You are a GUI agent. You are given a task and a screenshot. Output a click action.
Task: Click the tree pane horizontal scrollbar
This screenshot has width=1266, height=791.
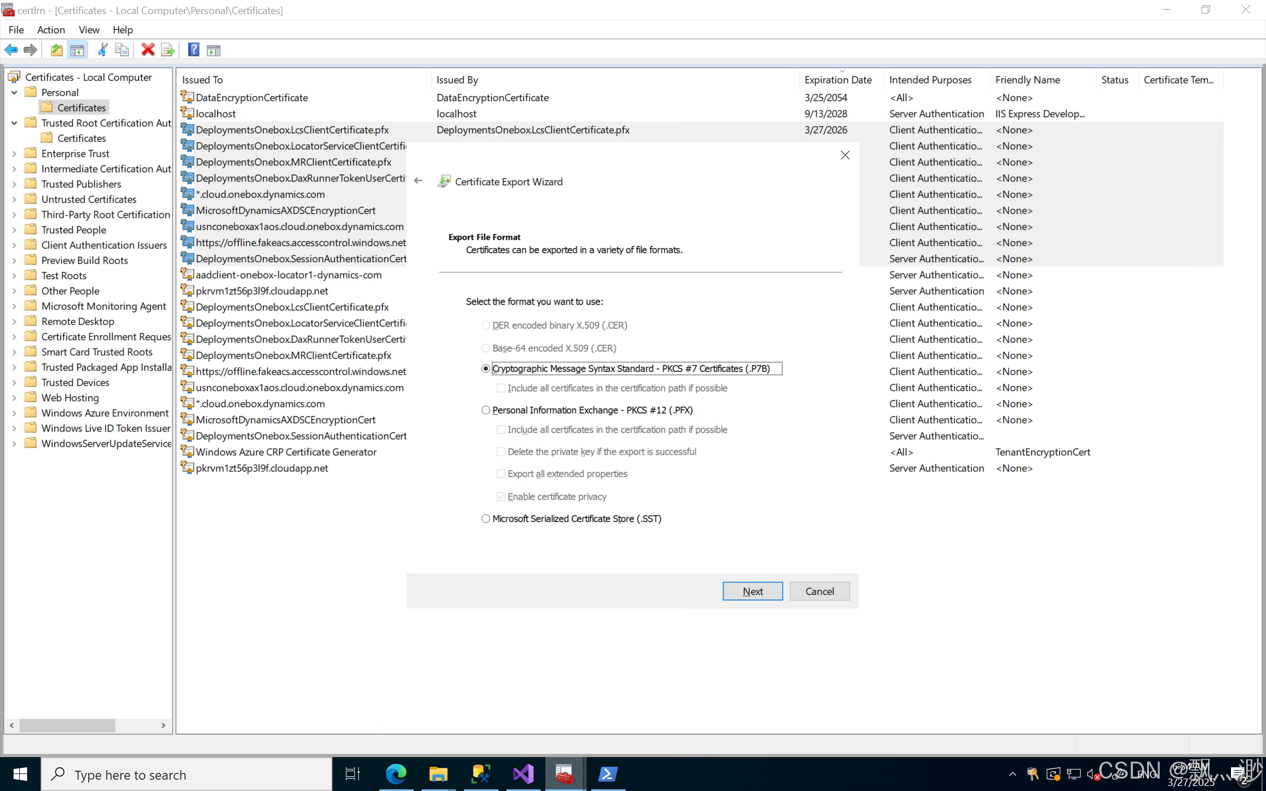(x=68, y=725)
